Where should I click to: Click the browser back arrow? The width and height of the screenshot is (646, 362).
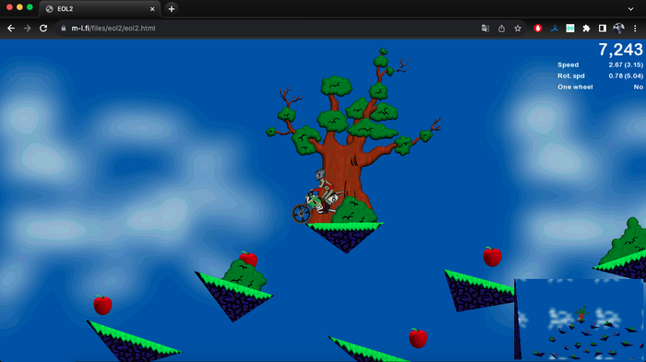[11, 29]
